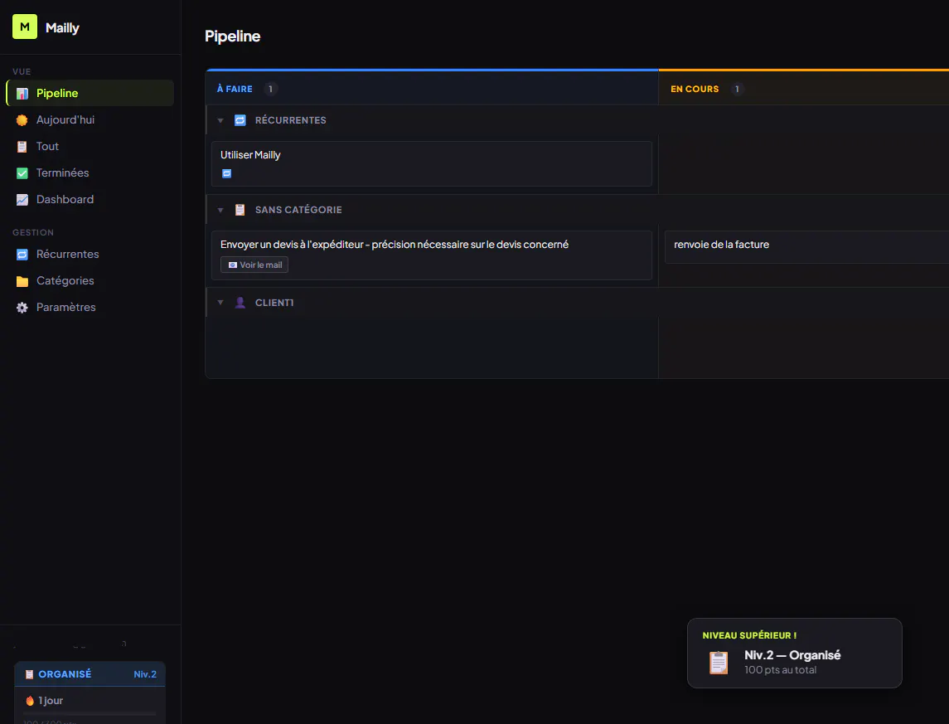Click the SANS CATÉGORIE group label
The width and height of the screenshot is (949, 724).
(x=298, y=210)
